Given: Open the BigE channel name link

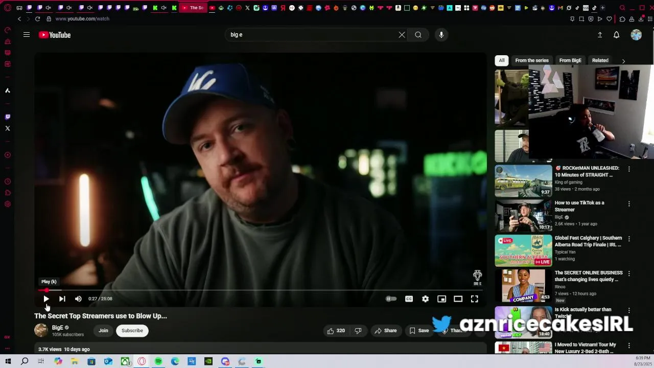Looking at the screenshot, I should (x=57, y=328).
